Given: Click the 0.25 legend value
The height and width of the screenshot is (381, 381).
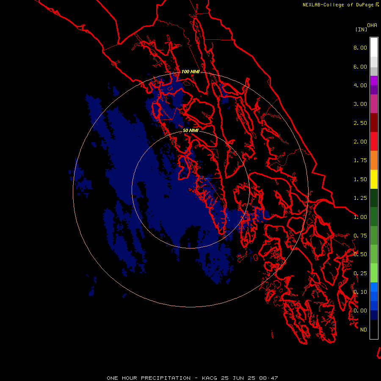Looking at the screenshot, I should click(360, 273).
